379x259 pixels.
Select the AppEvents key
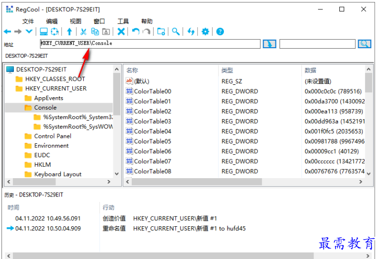pyautogui.click(x=49, y=98)
